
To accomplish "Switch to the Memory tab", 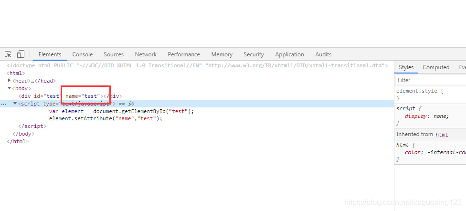I will [222, 54].
